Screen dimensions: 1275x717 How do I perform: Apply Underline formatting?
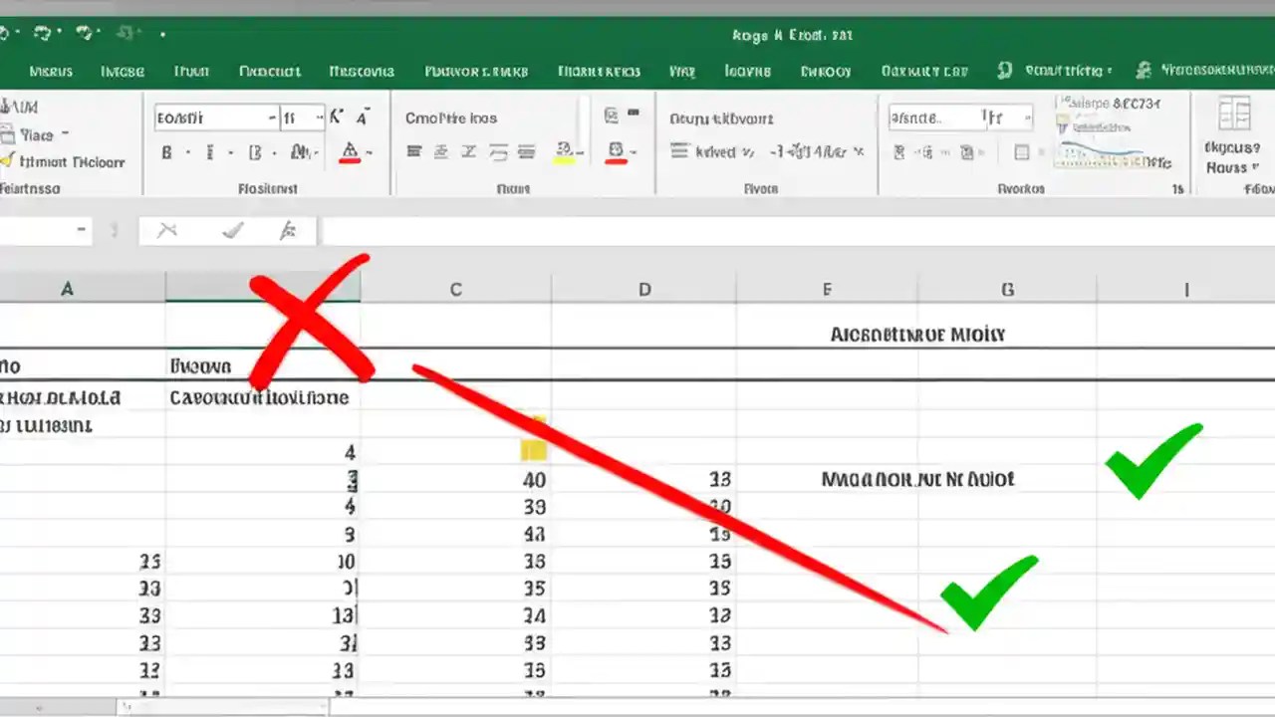[x=257, y=153]
